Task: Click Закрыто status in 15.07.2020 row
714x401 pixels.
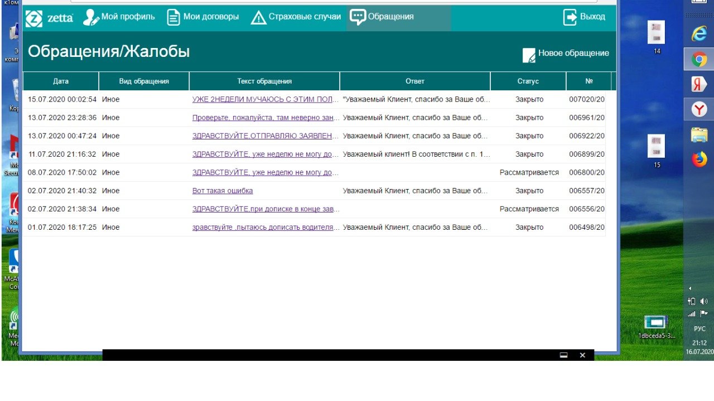Action: pyautogui.click(x=529, y=99)
